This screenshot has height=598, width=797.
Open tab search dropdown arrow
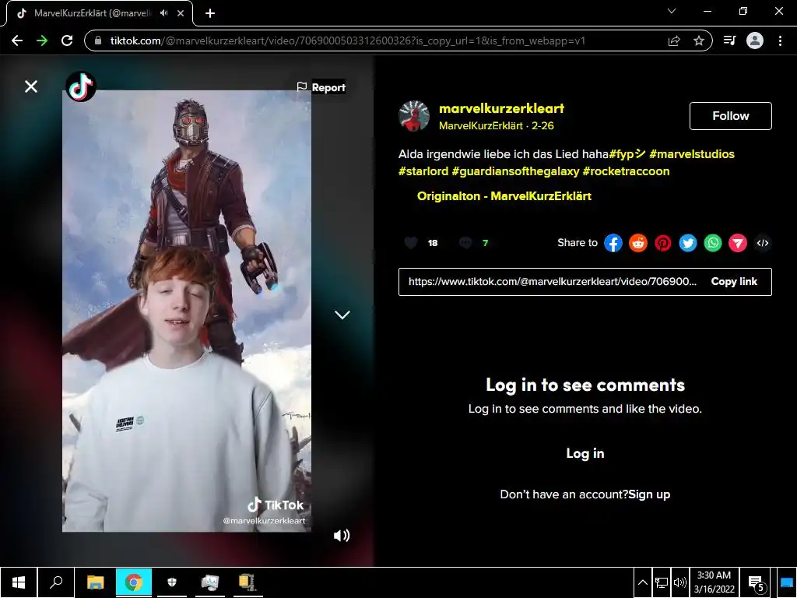672,11
